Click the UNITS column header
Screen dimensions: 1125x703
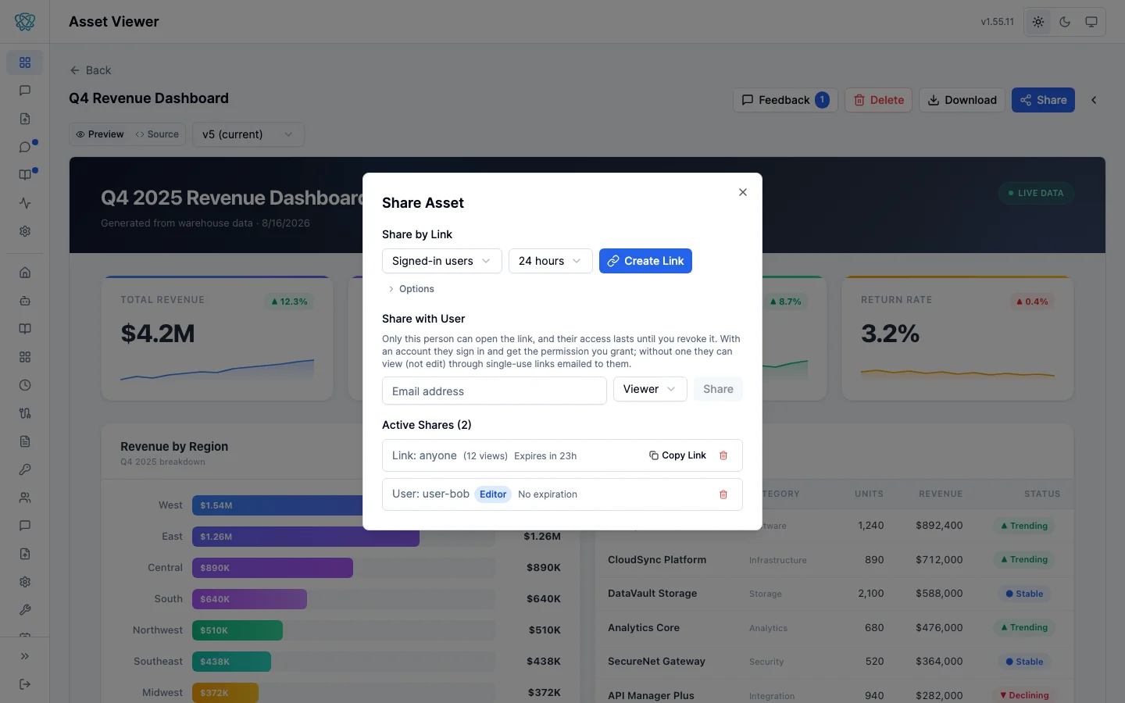(869, 494)
